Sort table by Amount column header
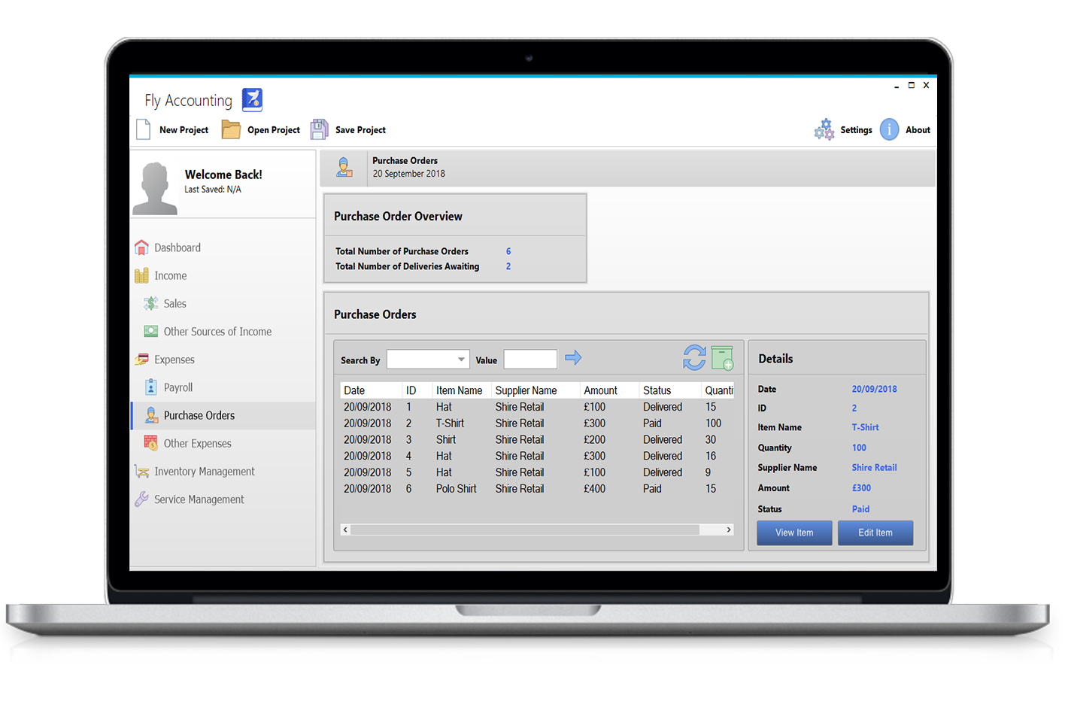 [x=600, y=390]
